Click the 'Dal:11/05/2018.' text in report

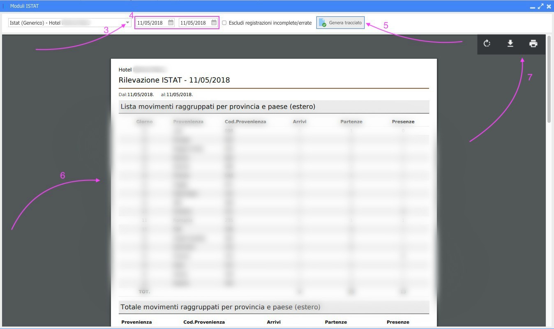[x=136, y=94]
